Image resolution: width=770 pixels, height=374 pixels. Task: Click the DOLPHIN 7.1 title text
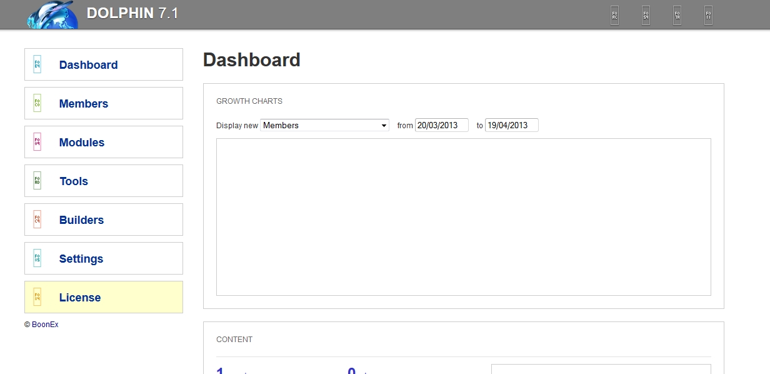coord(132,13)
